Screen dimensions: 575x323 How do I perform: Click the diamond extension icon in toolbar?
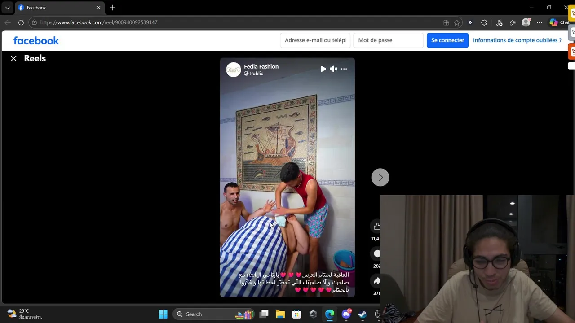pyautogui.click(x=470, y=22)
